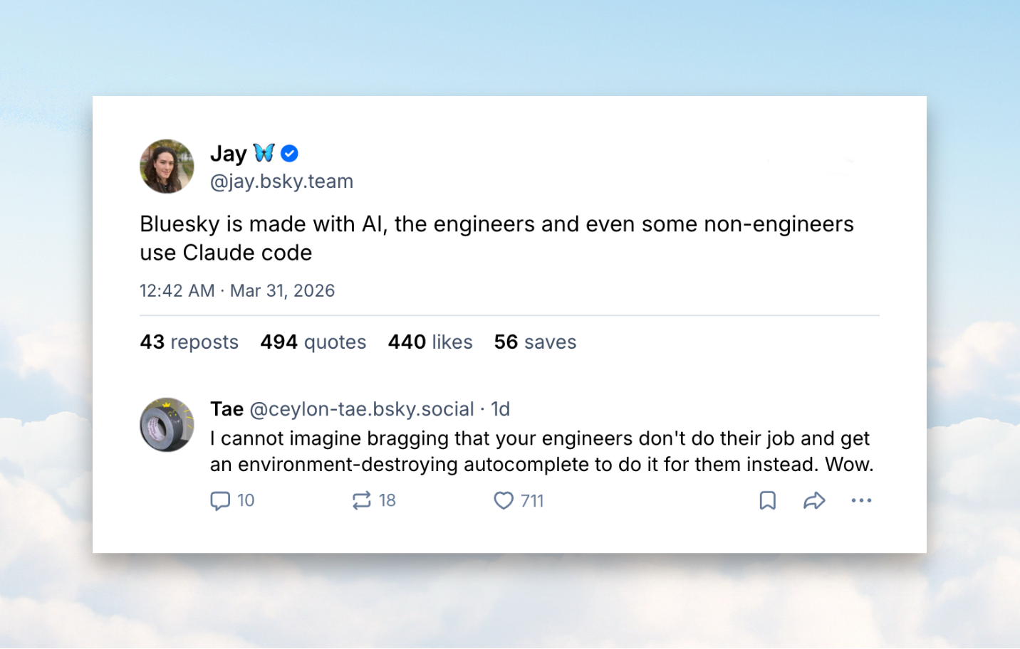This screenshot has width=1020, height=649.
Task: Click the repost arrows icon
Action: pos(362,501)
